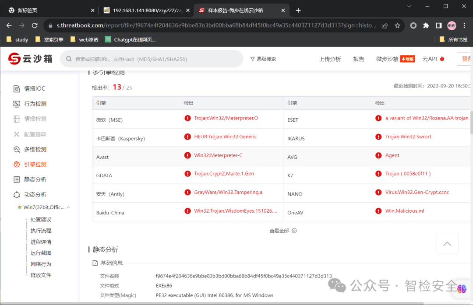Toggle the browser side panel icon
The width and height of the screenshot is (473, 305).
point(438,26)
